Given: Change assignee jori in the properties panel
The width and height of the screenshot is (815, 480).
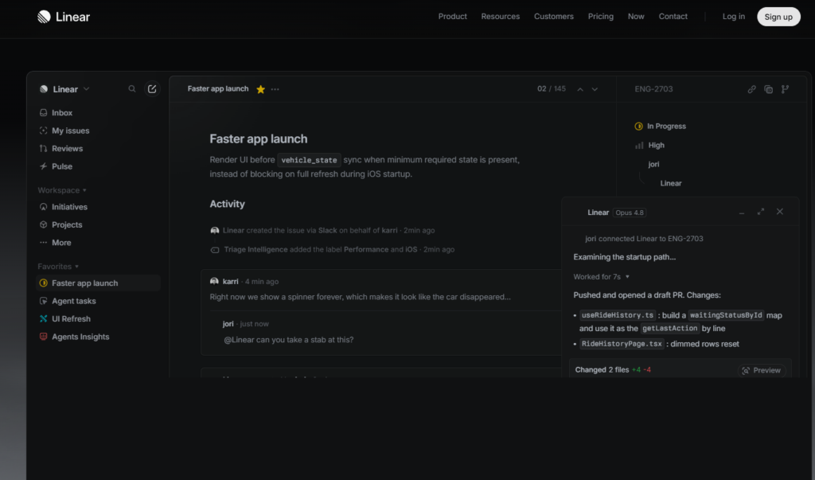Looking at the screenshot, I should click(653, 164).
